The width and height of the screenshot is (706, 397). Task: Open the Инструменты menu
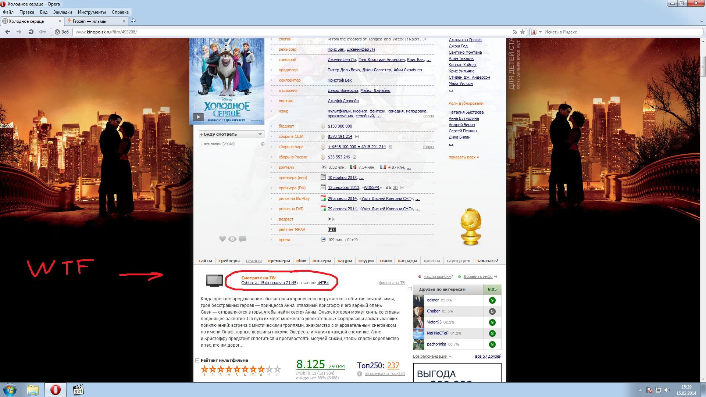click(x=92, y=12)
